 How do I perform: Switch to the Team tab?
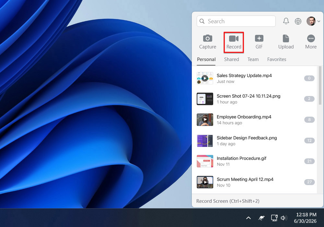(x=253, y=59)
